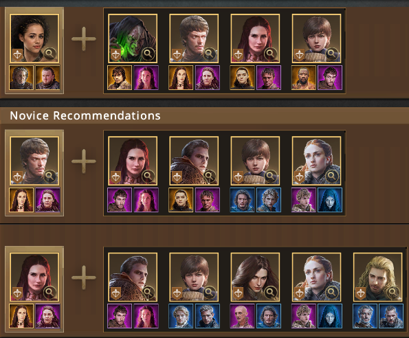
Task: Select dark-skinned man gold thumbnail in top row
Action: (304, 78)
